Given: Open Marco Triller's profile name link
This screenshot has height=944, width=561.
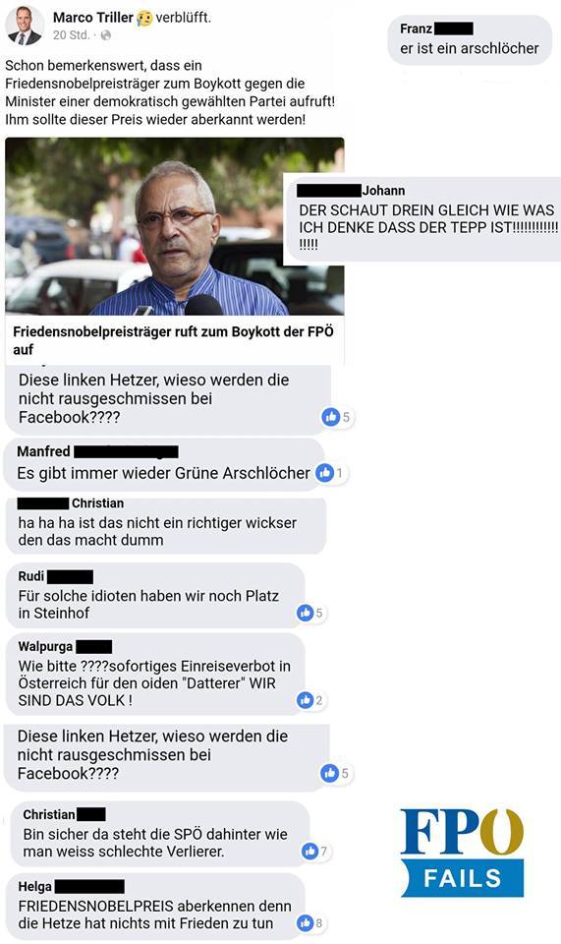Looking at the screenshot, I should [93, 18].
